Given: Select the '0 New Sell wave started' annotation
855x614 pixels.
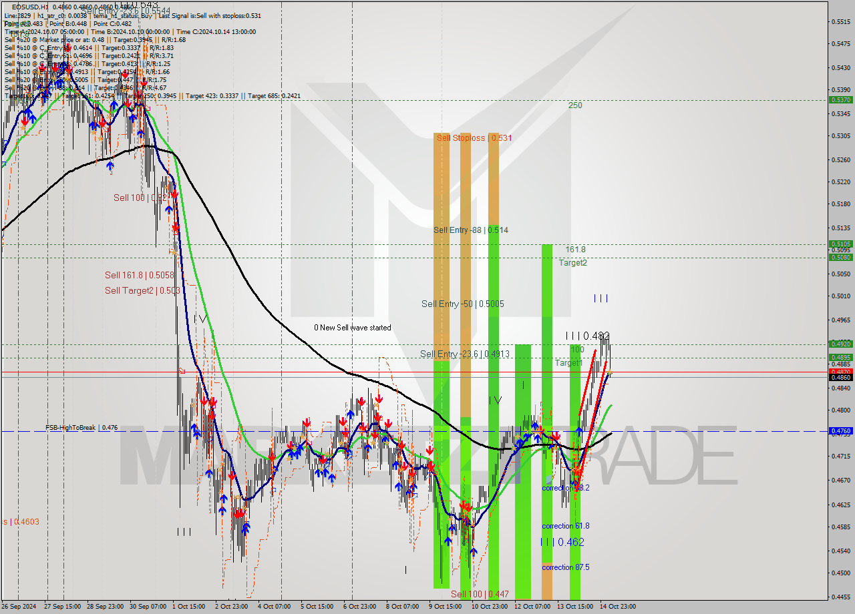Looking at the screenshot, I should point(353,328).
